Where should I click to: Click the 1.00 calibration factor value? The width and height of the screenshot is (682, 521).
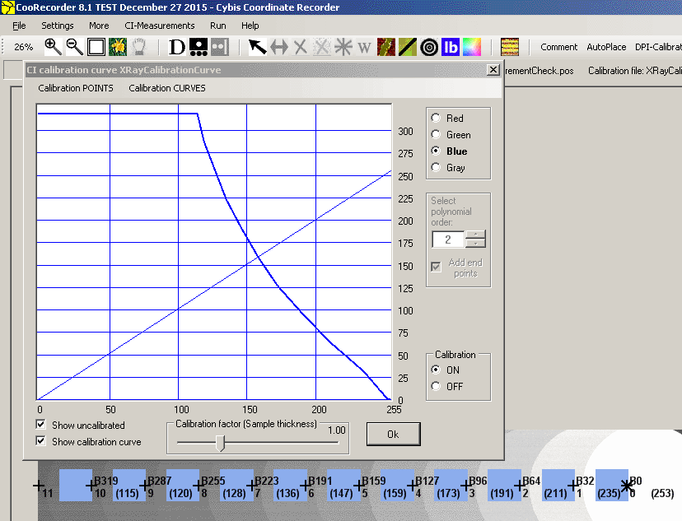pos(337,430)
